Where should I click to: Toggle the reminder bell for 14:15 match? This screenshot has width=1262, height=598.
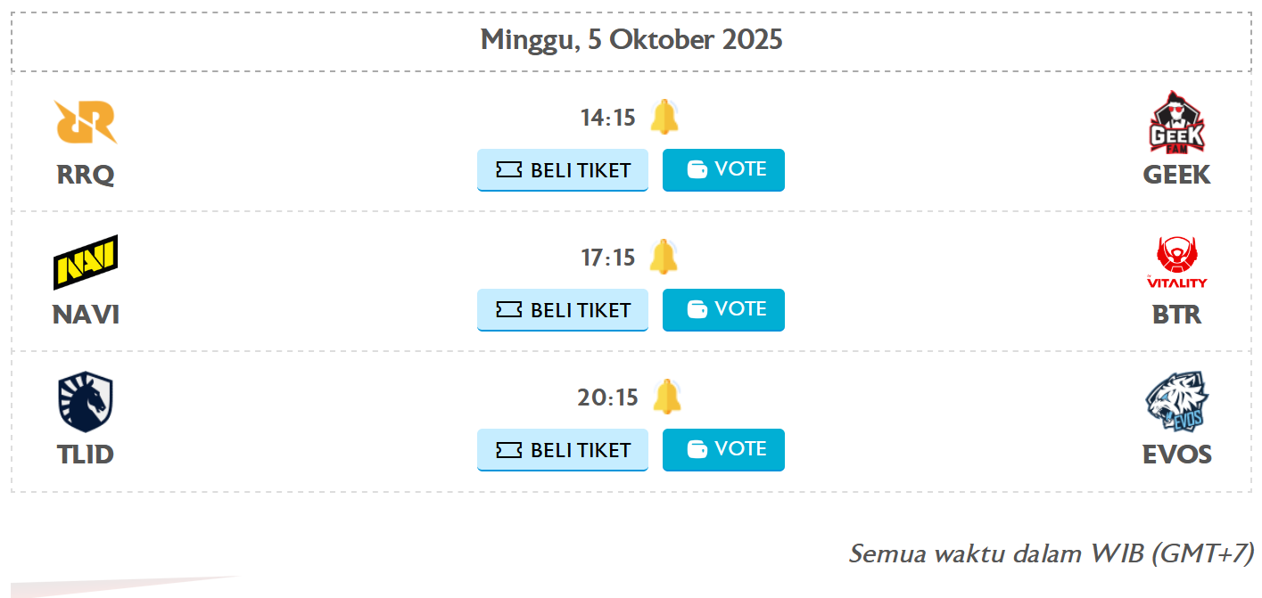click(664, 117)
